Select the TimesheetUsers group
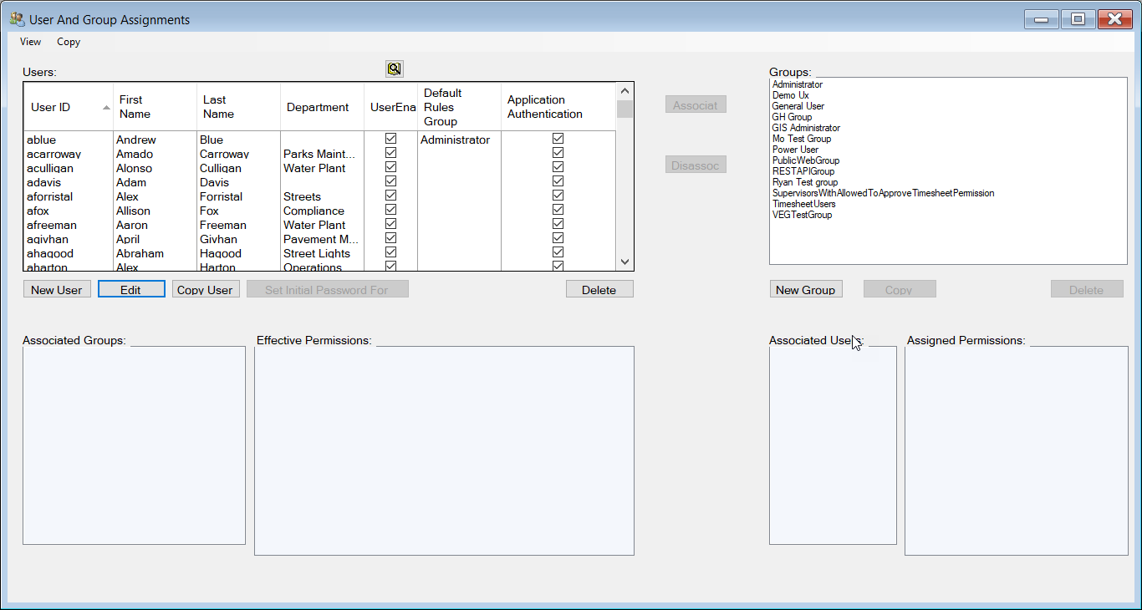 803,204
